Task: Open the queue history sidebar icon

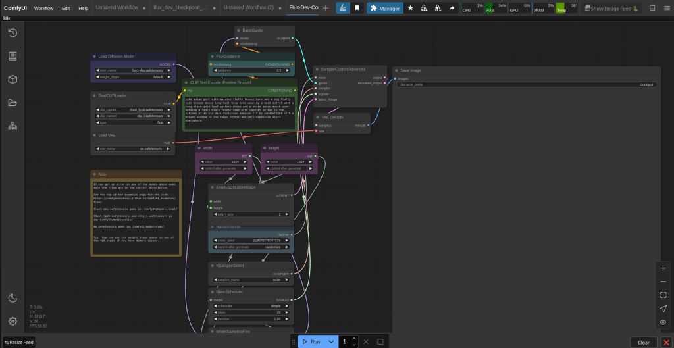Action: [x=13, y=33]
